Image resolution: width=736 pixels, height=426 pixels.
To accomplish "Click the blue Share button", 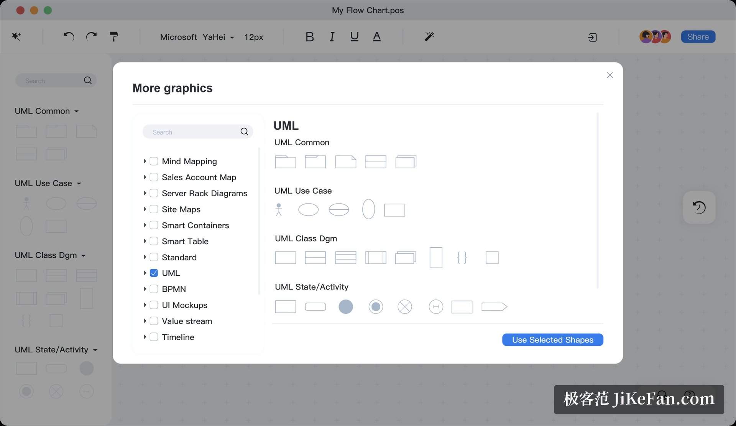I will click(698, 37).
